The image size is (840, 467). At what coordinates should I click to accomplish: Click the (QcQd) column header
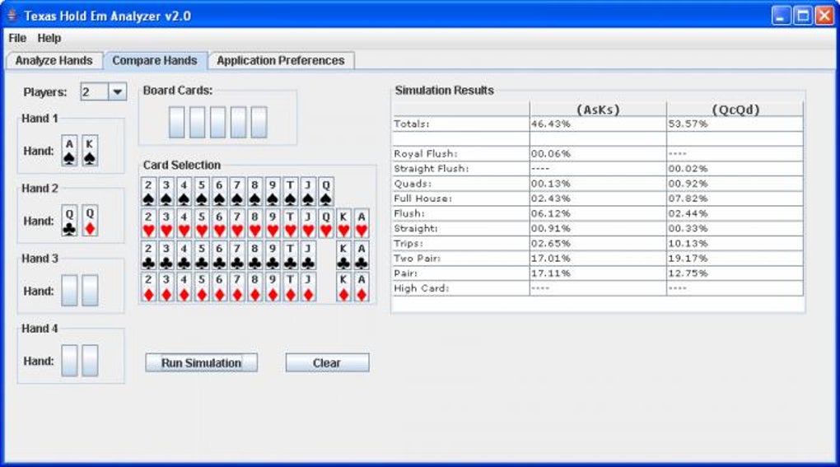click(x=735, y=110)
